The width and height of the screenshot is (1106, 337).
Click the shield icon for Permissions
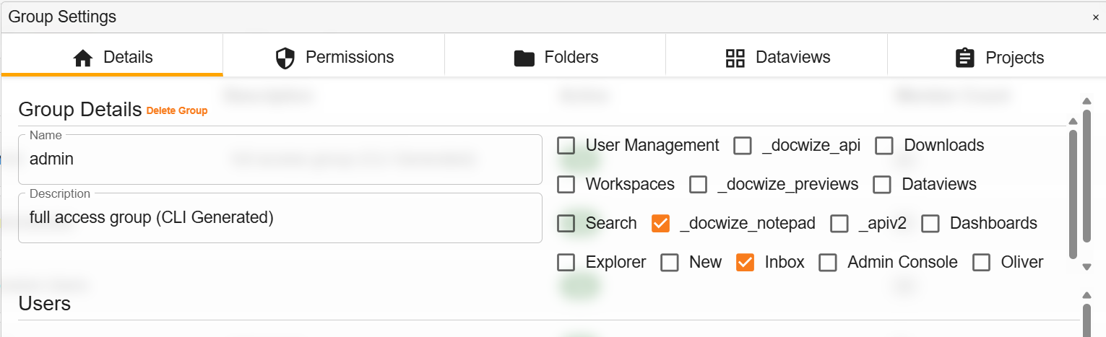[x=285, y=58]
